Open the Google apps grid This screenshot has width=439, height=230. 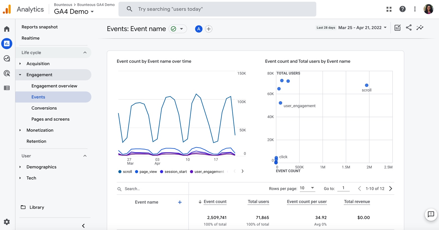pos(389,9)
